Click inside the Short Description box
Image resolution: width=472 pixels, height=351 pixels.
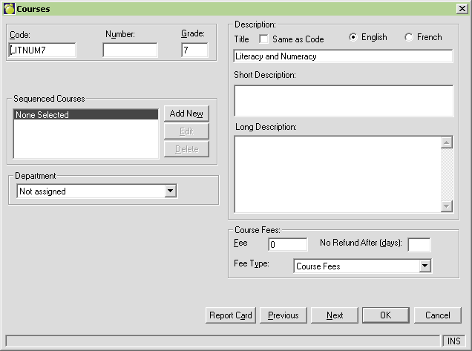tap(342, 100)
